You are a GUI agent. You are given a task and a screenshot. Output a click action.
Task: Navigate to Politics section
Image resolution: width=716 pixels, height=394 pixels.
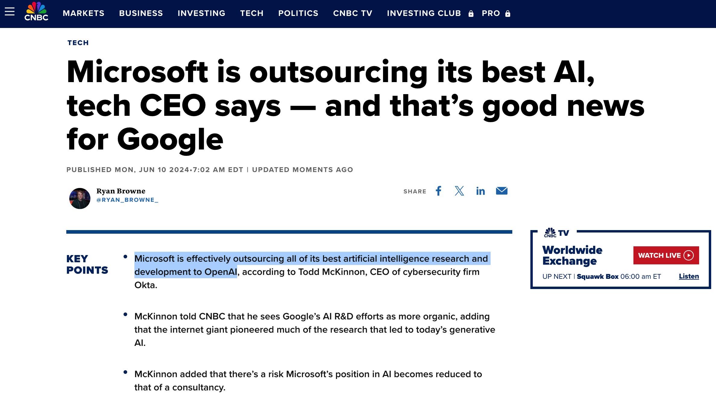tap(298, 13)
